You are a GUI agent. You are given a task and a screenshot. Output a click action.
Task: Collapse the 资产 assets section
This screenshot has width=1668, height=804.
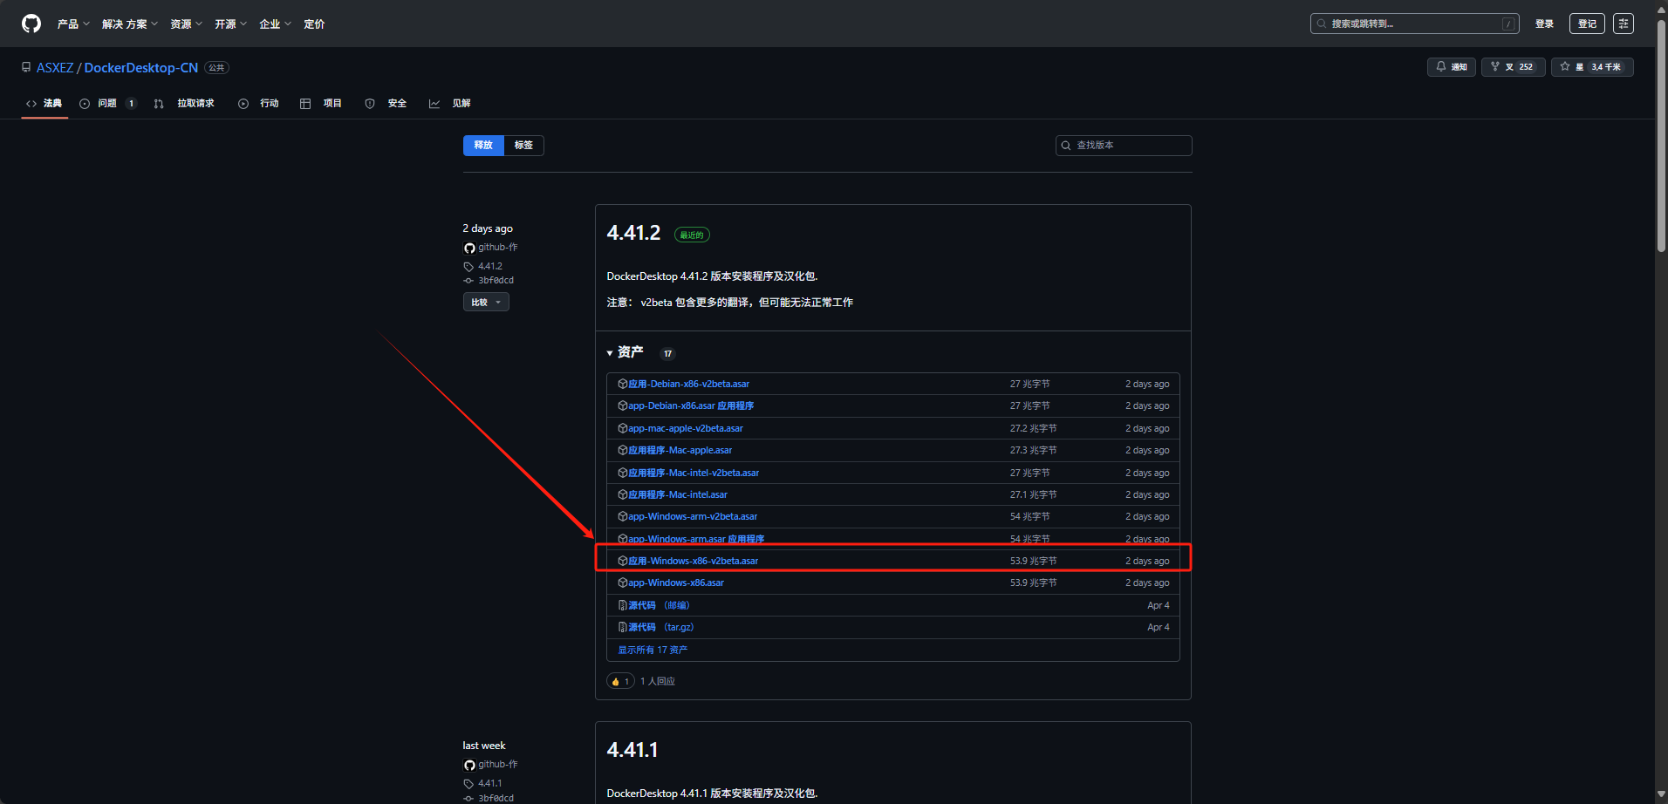pyautogui.click(x=625, y=352)
